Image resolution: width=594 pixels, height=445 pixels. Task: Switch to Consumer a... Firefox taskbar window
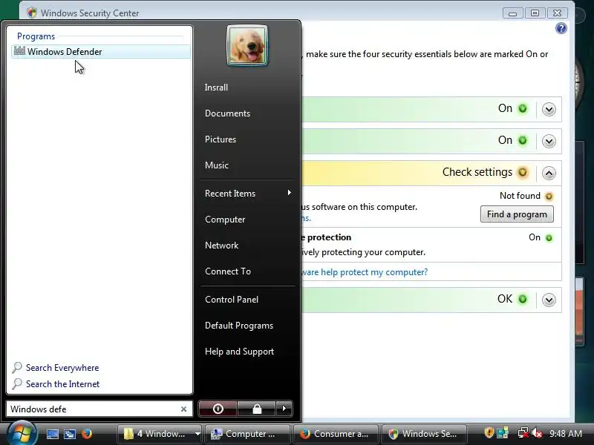[x=336, y=434]
